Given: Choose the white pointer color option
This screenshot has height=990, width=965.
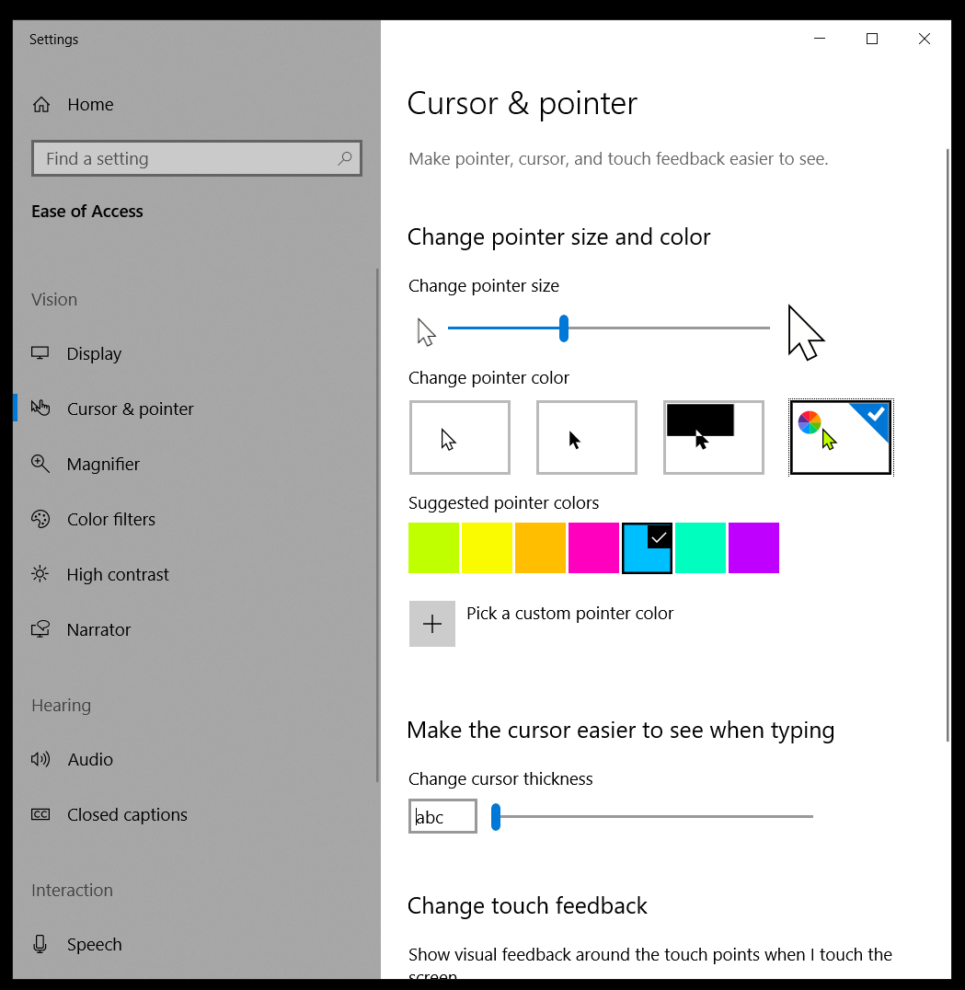Looking at the screenshot, I should [x=460, y=438].
